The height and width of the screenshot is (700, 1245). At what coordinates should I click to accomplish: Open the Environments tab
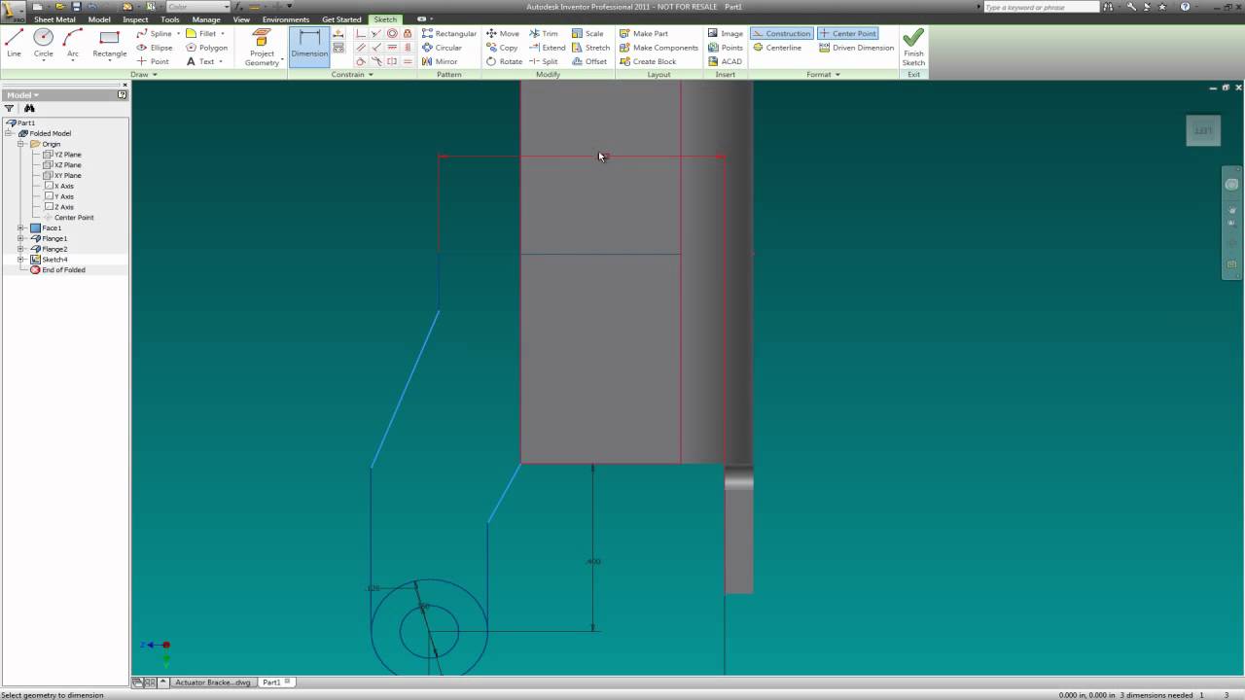pos(286,19)
